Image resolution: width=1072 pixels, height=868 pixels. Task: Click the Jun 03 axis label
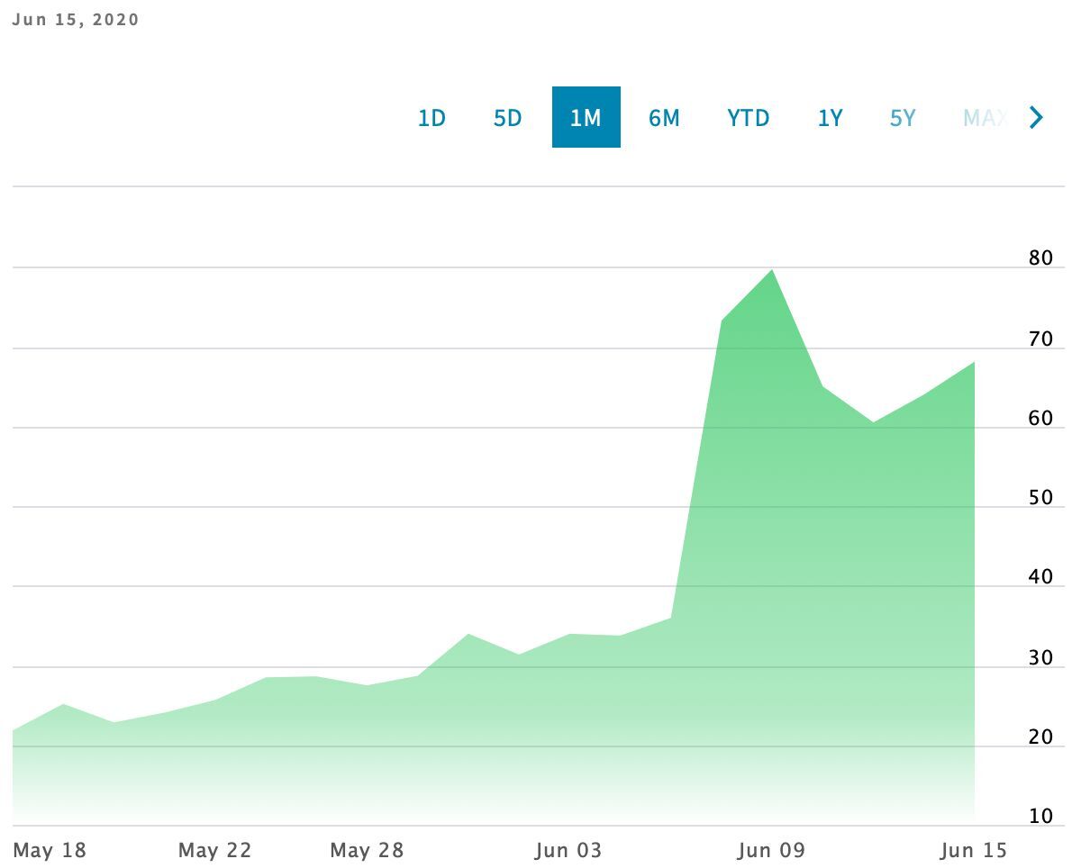click(568, 850)
